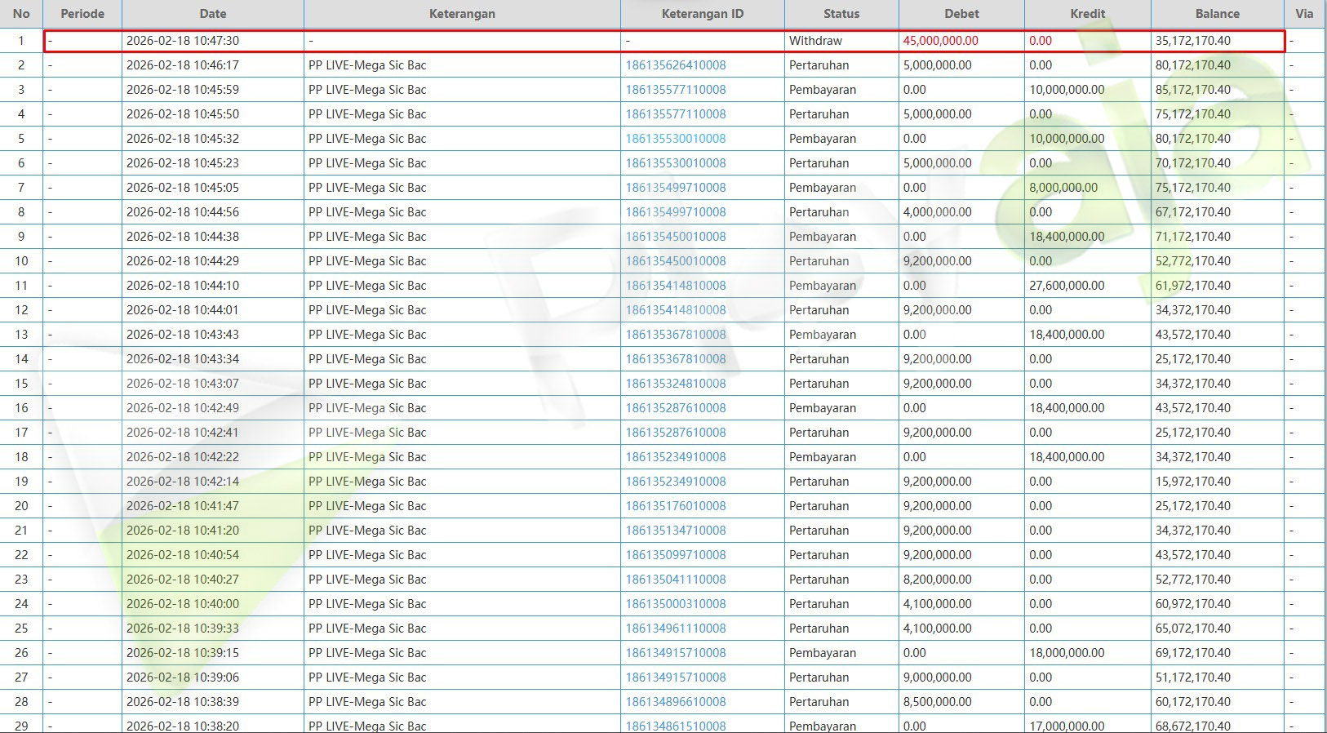The width and height of the screenshot is (1327, 733).
Task: Sort by the Date column header
Action: (213, 14)
